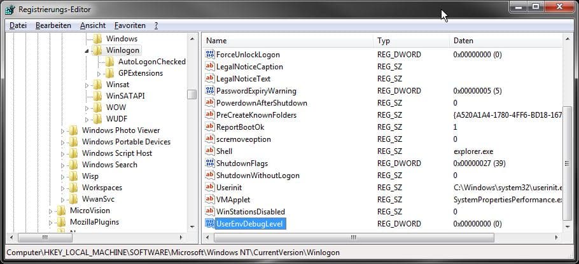Minimize the Registrierungs-Editor window
The width and height of the screenshot is (579, 264).
point(518,6)
